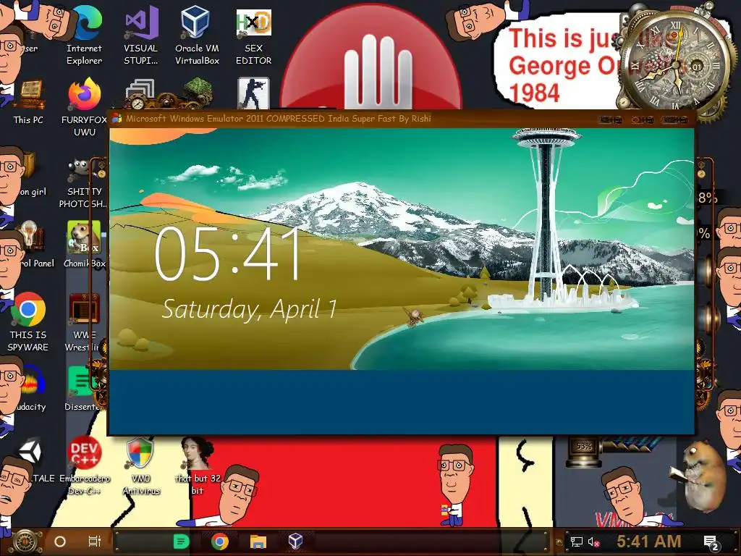Unmute the muted volume tray icon

[594, 542]
